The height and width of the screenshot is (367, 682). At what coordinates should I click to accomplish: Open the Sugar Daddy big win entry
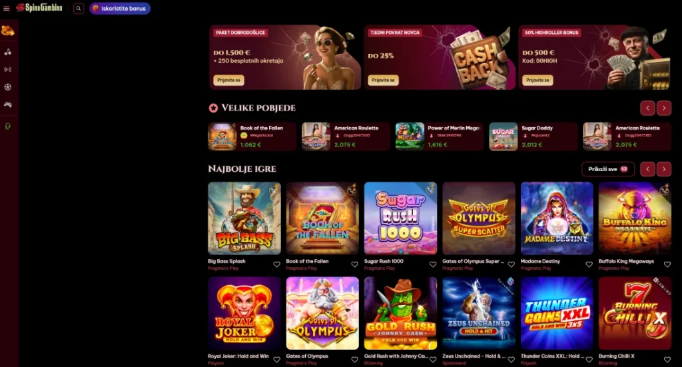533,136
